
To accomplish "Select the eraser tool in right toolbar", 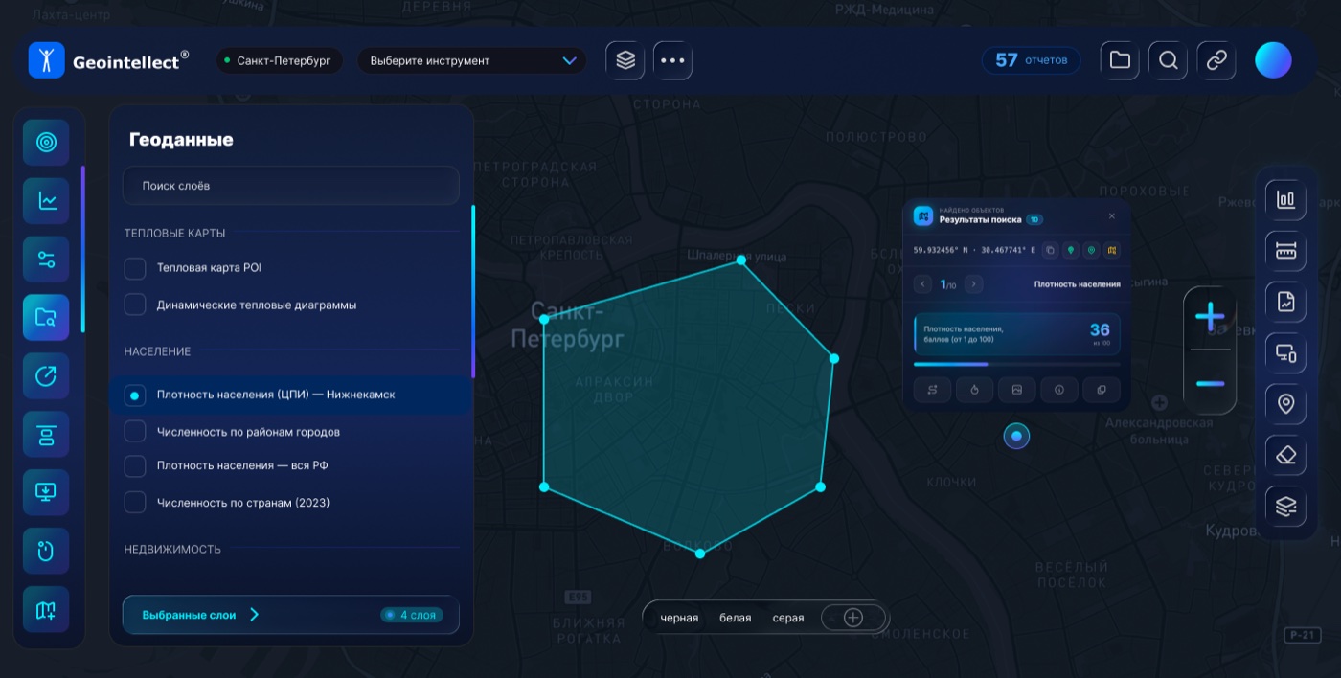I will click(1285, 454).
